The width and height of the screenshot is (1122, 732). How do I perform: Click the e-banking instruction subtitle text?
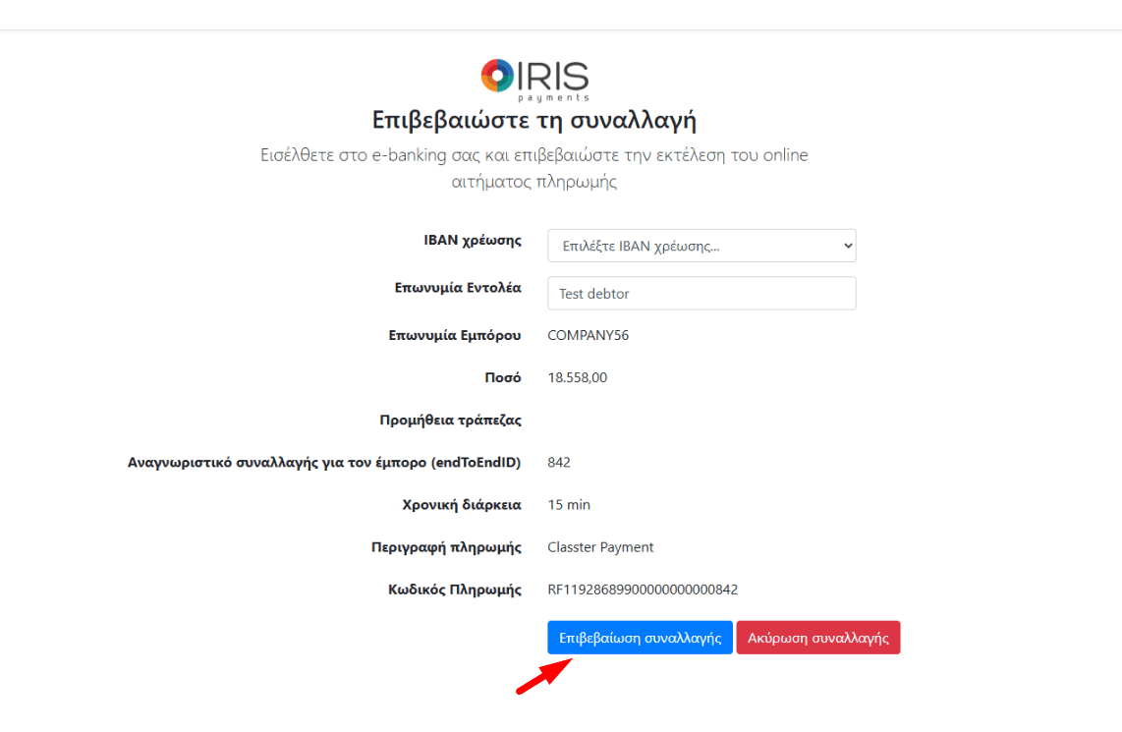point(534,168)
